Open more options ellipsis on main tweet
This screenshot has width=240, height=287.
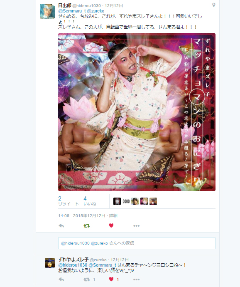136,226
